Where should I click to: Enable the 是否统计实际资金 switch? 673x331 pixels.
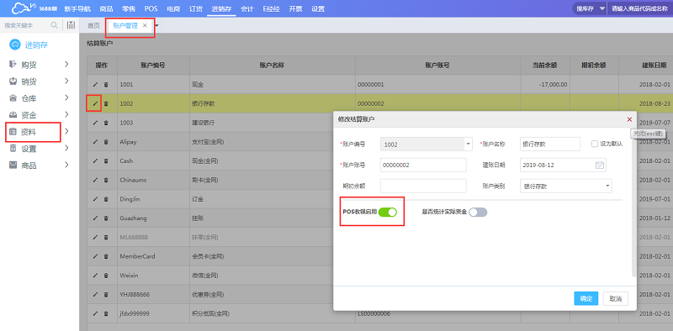pyautogui.click(x=478, y=212)
